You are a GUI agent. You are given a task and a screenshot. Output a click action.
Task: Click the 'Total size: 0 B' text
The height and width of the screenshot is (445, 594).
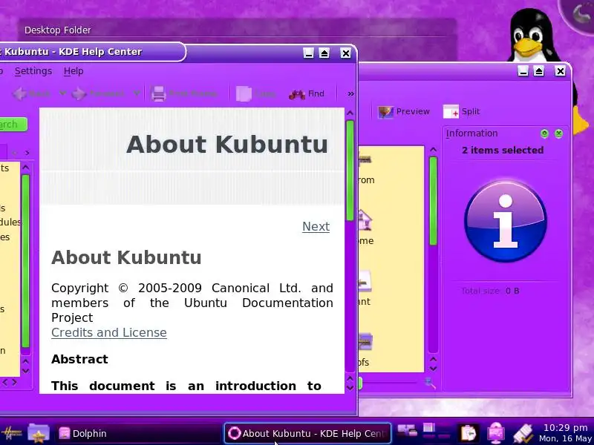490,291
